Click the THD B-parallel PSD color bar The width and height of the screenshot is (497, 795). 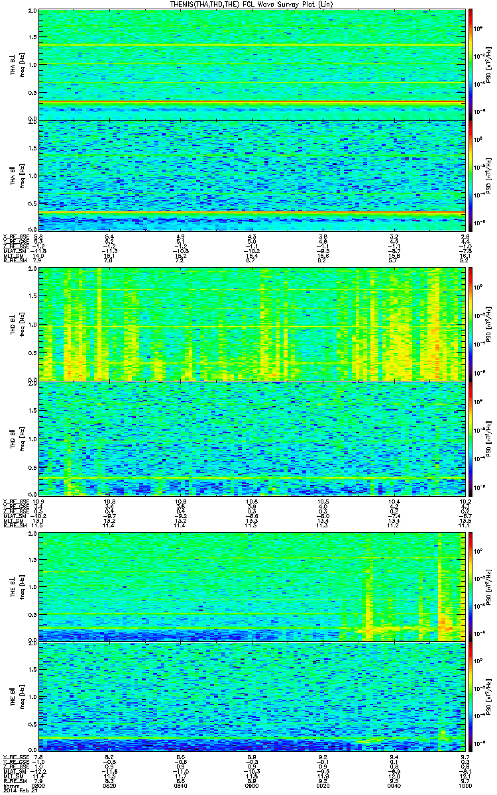[x=470, y=438]
